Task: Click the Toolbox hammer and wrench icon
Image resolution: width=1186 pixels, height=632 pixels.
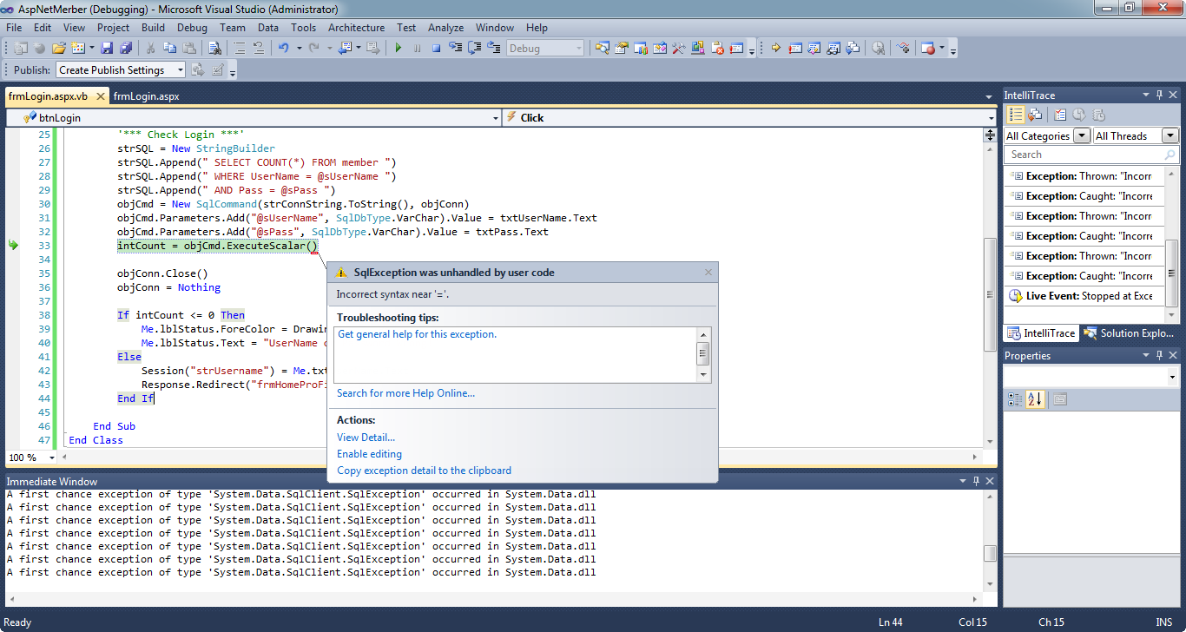Action: coord(678,48)
